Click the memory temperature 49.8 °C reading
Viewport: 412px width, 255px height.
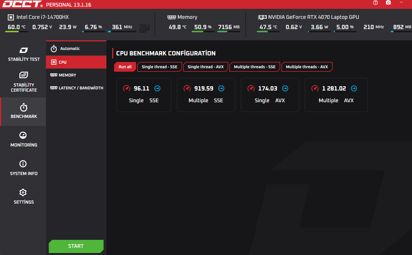(x=177, y=27)
